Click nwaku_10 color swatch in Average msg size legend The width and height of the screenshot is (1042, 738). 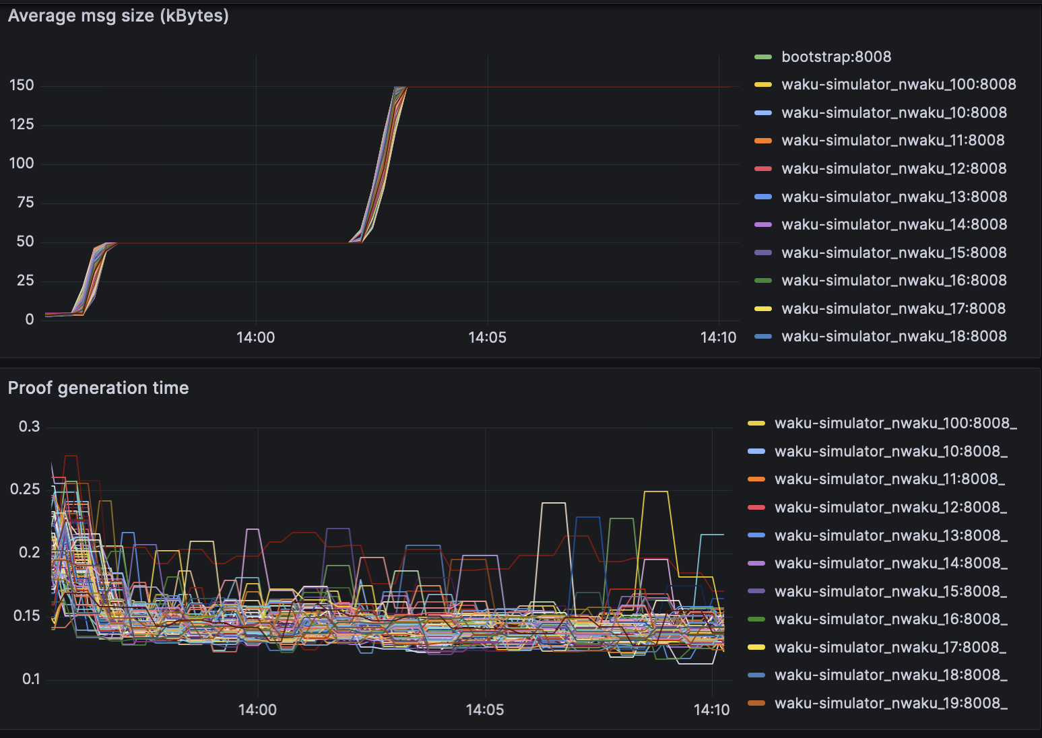(x=763, y=113)
